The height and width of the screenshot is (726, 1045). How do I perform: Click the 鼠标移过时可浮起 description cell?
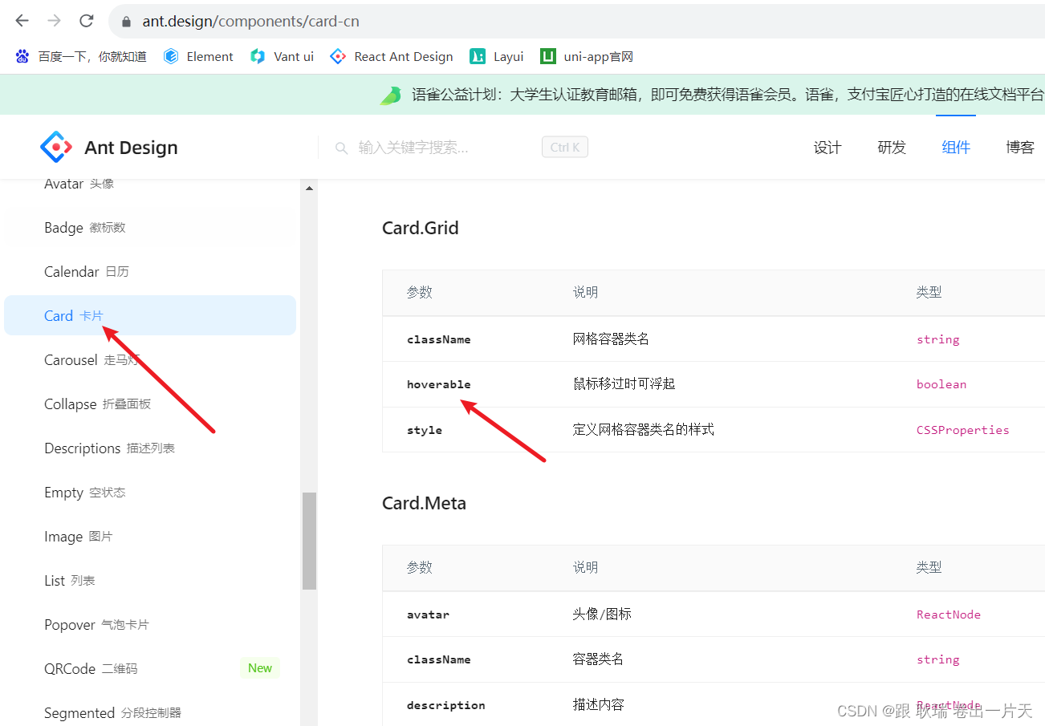624,384
